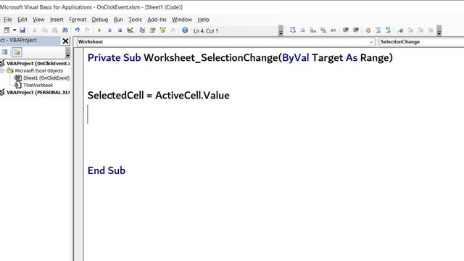
Task: Open the Tools menu
Action: pos(136,20)
